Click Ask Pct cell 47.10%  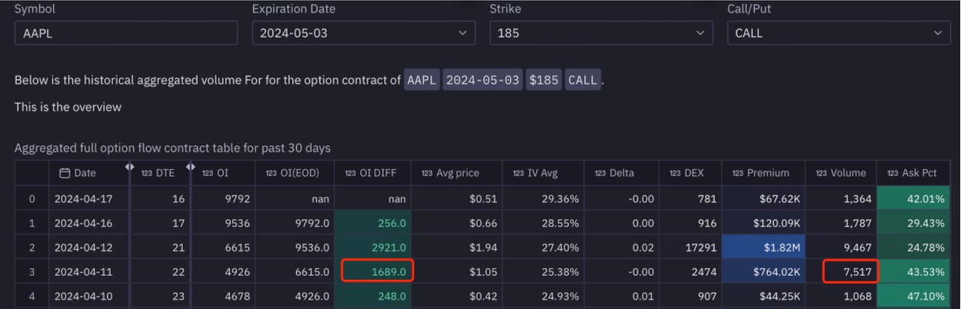(913, 296)
